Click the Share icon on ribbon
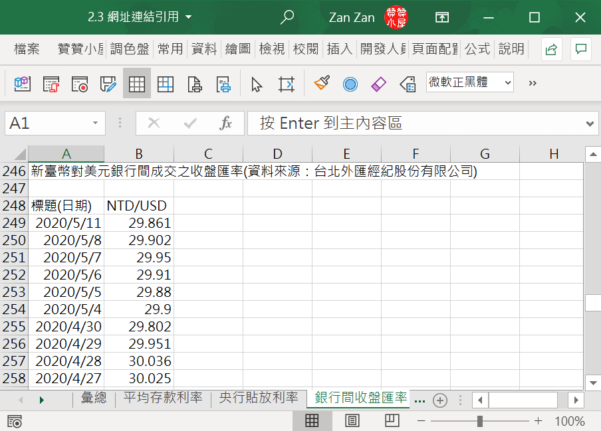This screenshot has width=601, height=431. 552,49
